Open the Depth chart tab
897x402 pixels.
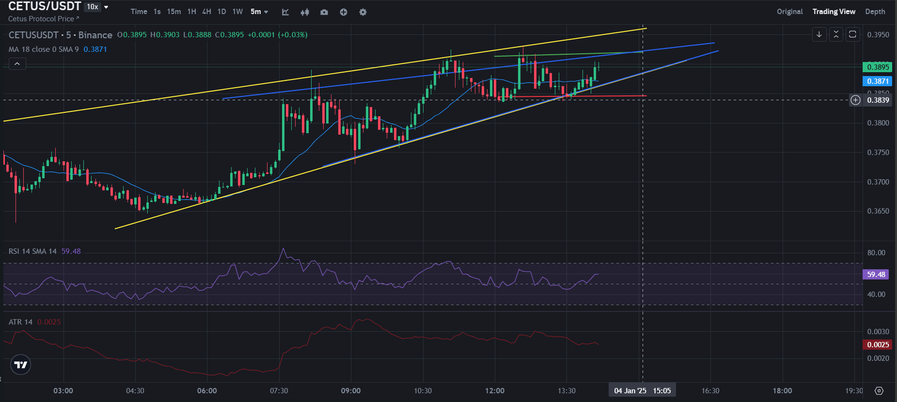[x=875, y=12]
